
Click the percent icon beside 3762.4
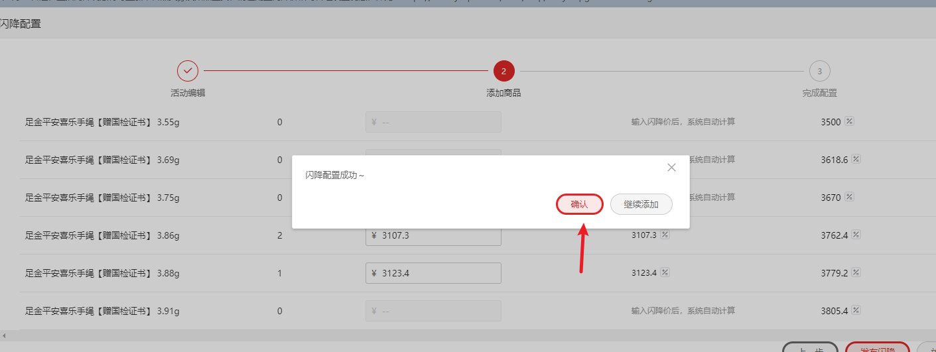click(856, 235)
